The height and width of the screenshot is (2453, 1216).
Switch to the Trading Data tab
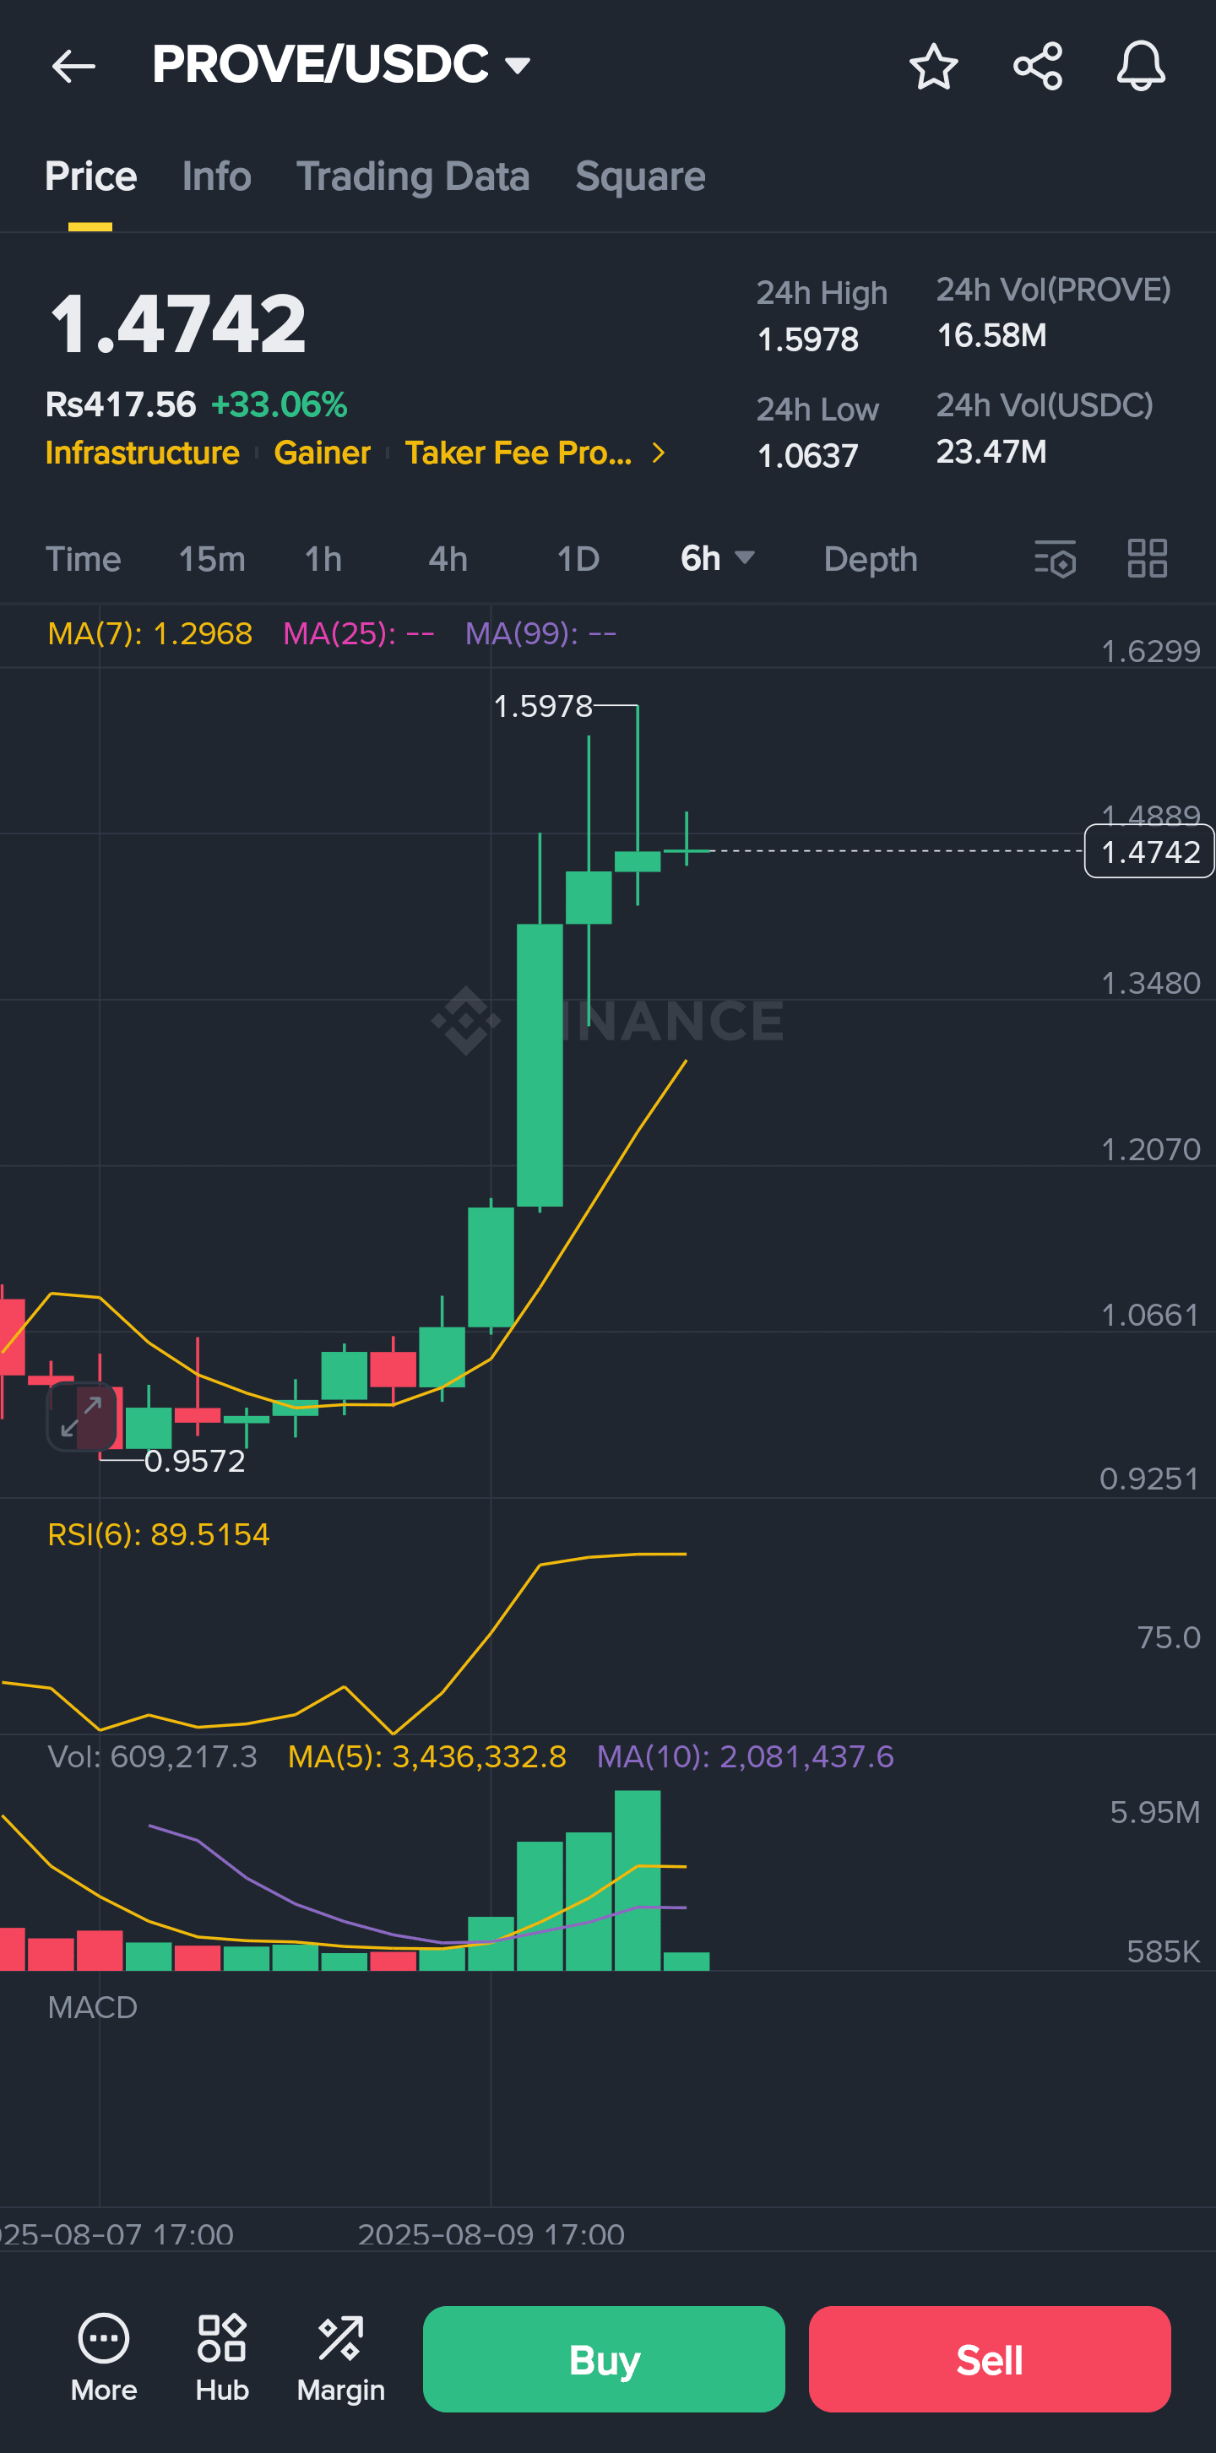pos(412,177)
